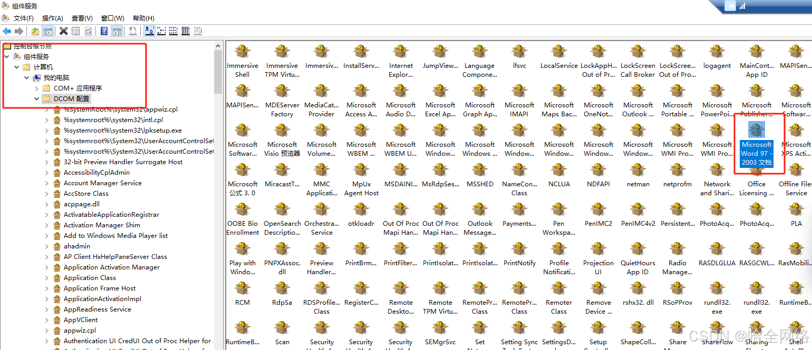The width and height of the screenshot is (812, 350).
Task: Select the Immersive Shell component icon
Action: pos(243,61)
